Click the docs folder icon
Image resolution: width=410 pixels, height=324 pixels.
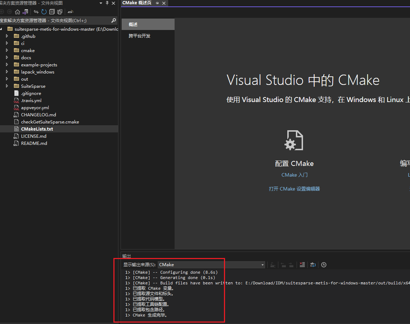tap(16, 57)
